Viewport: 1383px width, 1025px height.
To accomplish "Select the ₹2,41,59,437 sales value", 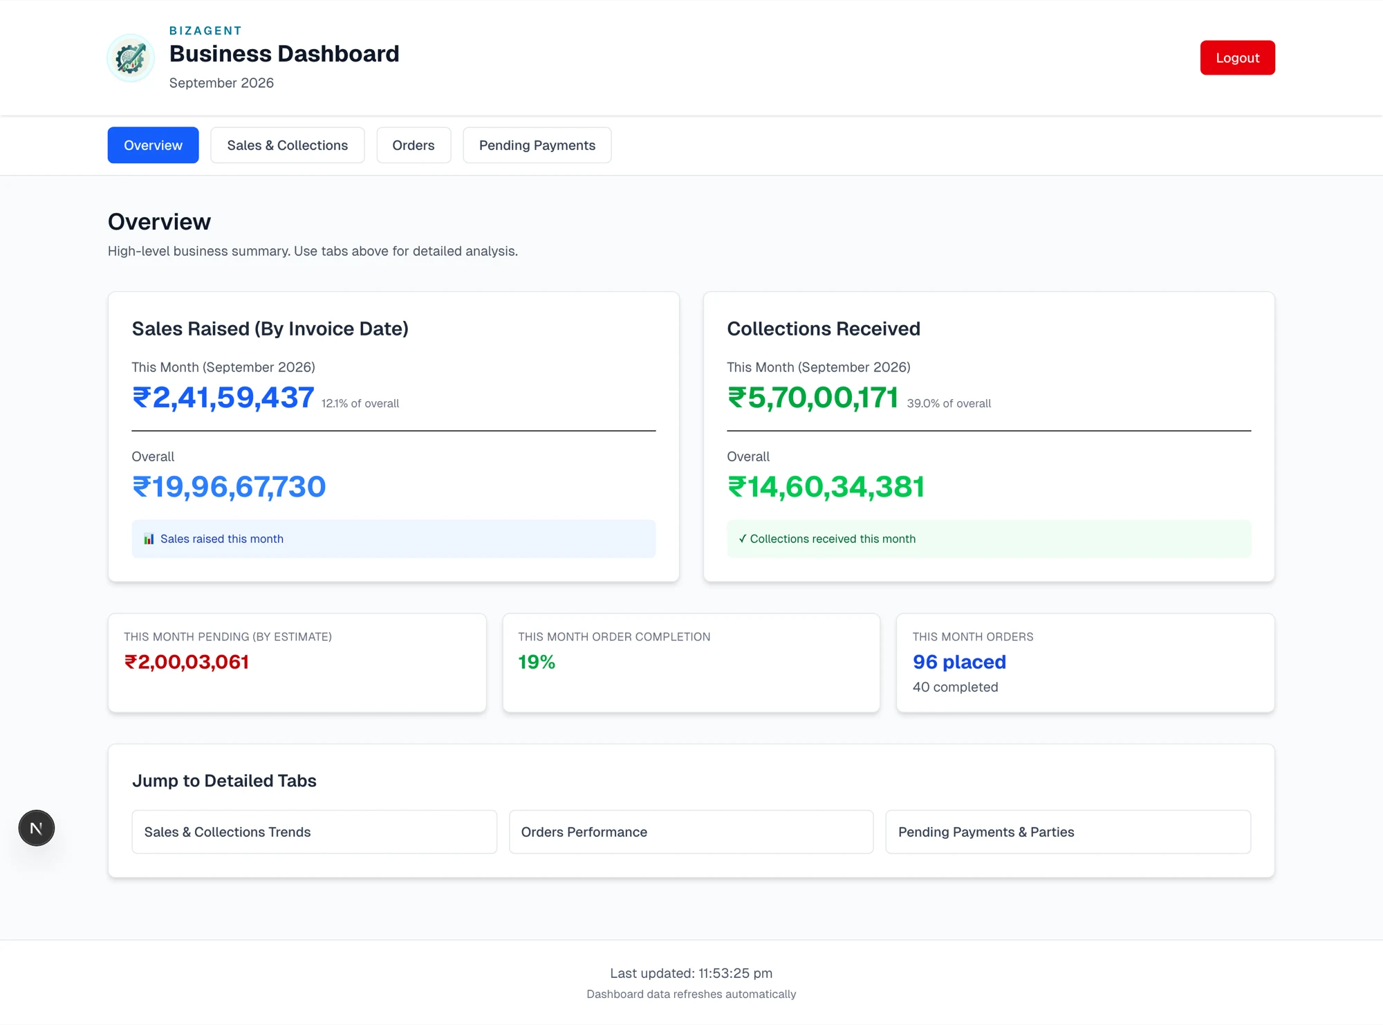I will coord(223,398).
